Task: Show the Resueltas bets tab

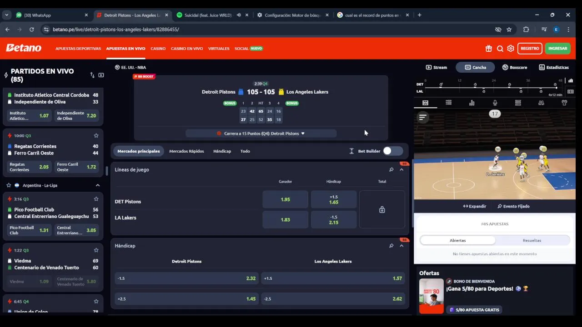Action: pyautogui.click(x=532, y=240)
